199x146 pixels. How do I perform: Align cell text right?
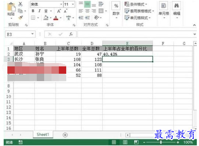pos(94,11)
